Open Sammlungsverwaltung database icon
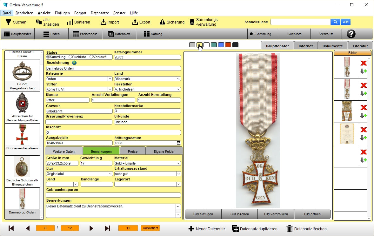 point(192,22)
